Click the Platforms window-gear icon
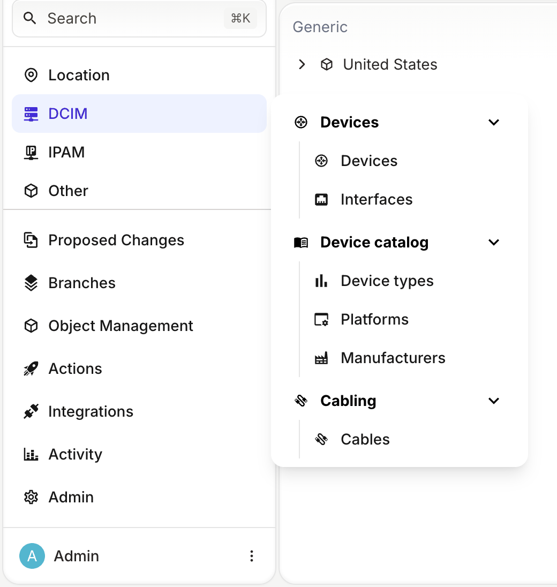Viewport: 557px width, 587px height. [321, 319]
